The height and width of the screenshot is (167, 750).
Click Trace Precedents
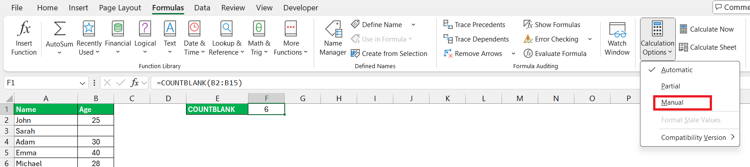click(474, 24)
